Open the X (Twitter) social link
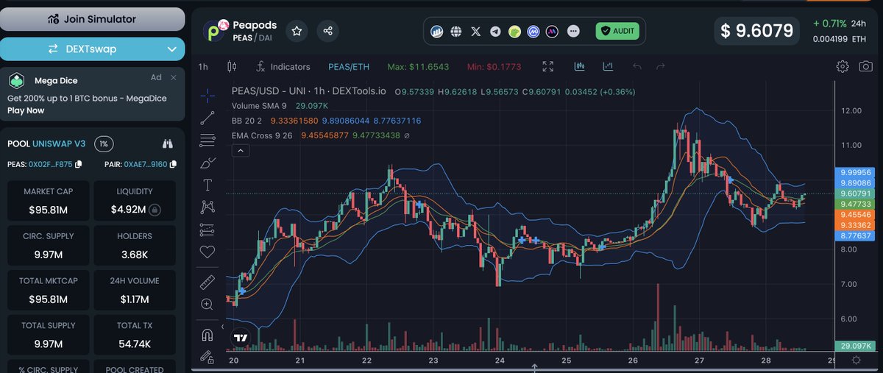Screen dimensions: 883x373 476,32
